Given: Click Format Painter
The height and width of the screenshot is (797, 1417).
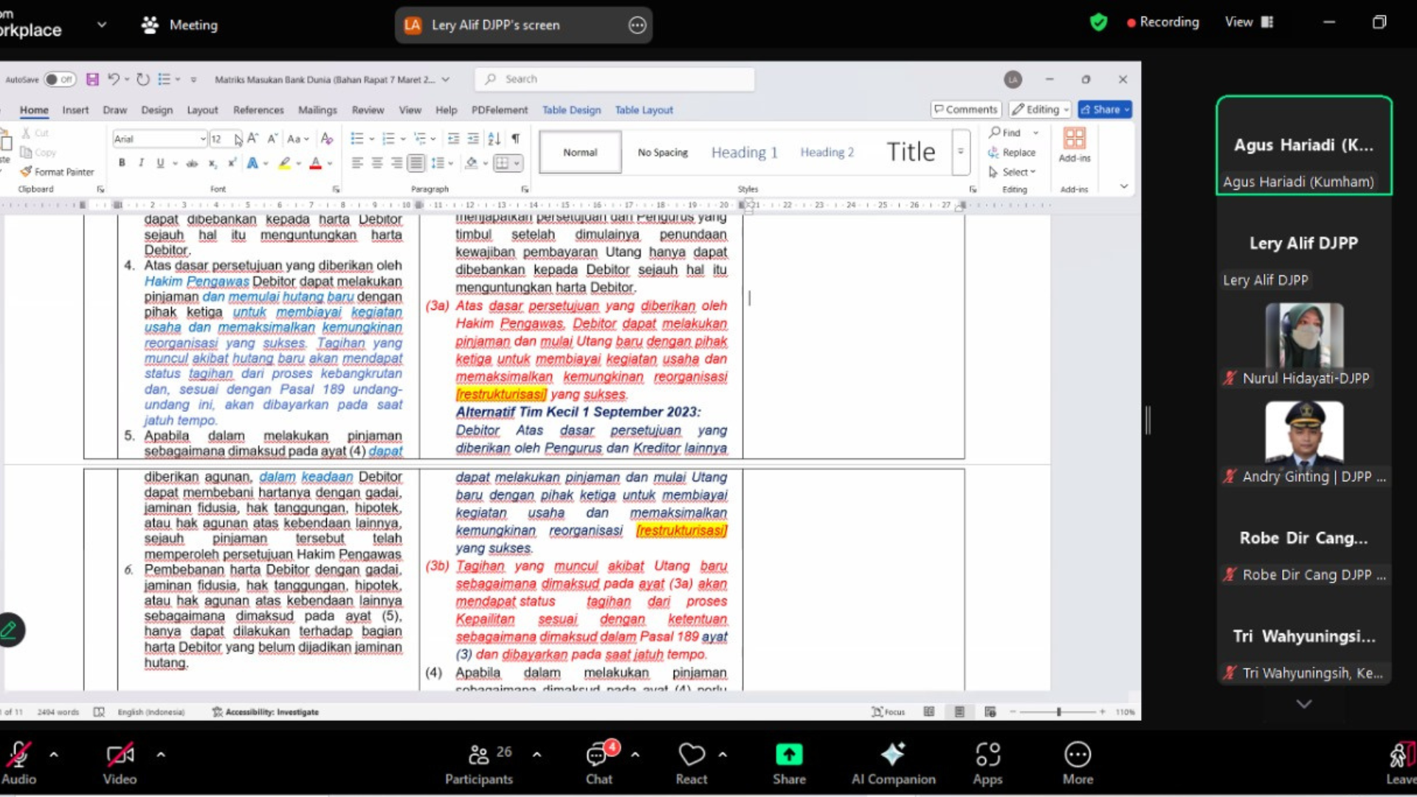Looking at the screenshot, I should point(58,171).
